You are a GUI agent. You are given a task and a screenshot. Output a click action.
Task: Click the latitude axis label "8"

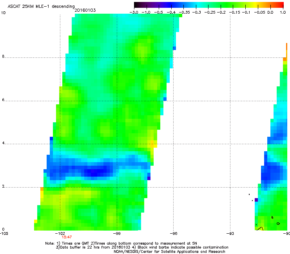tap(3, 56)
